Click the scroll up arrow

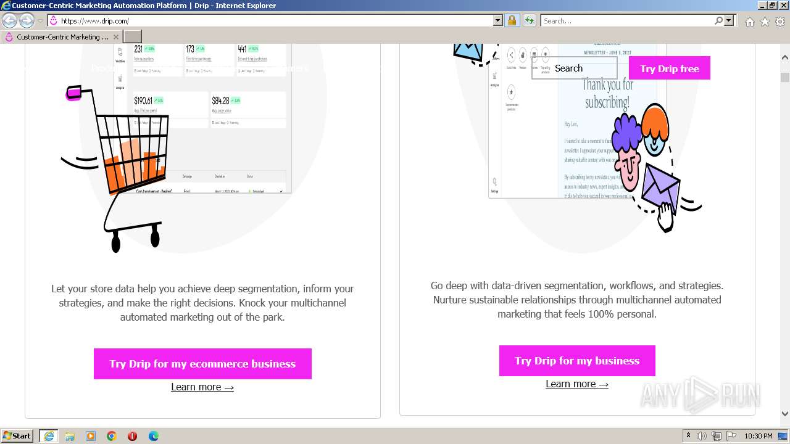[x=785, y=57]
